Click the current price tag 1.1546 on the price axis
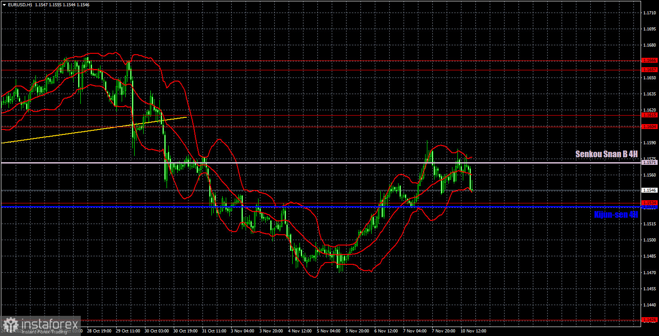 click(x=650, y=190)
